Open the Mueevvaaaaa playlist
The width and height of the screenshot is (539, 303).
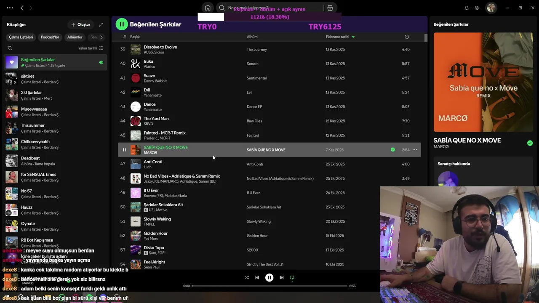click(x=55, y=112)
